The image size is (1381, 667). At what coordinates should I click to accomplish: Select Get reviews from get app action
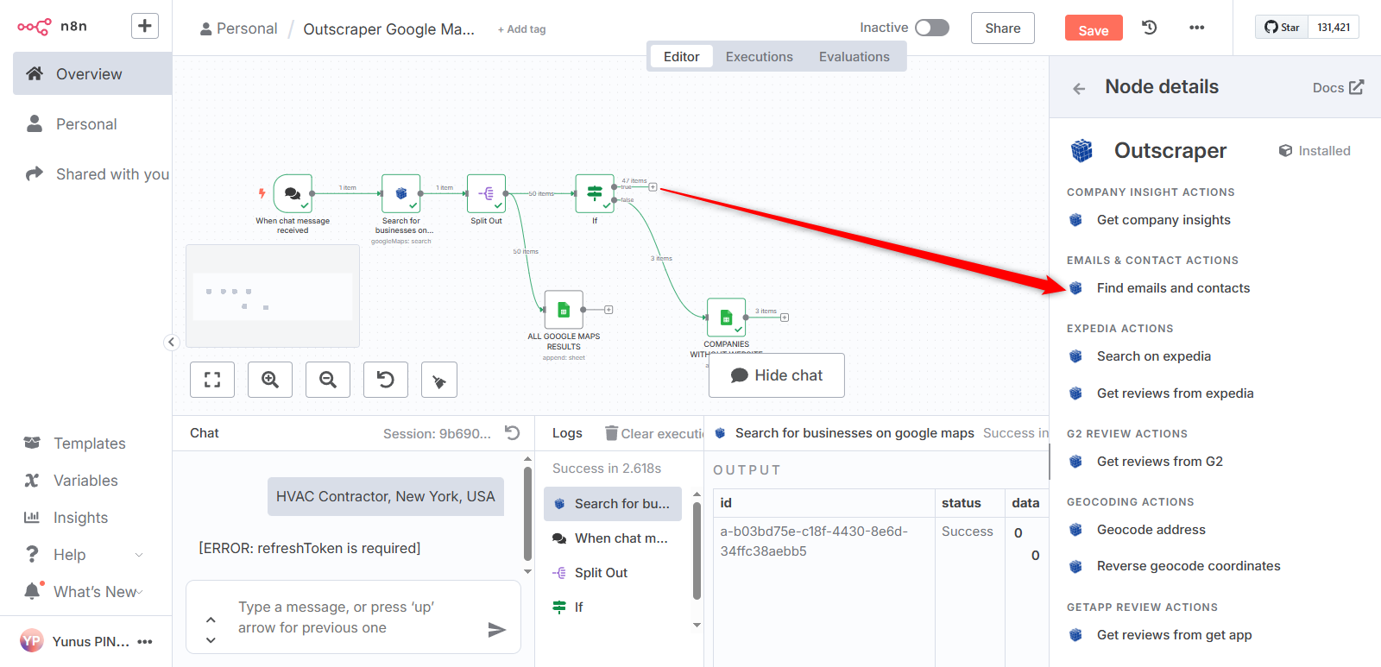click(1174, 635)
